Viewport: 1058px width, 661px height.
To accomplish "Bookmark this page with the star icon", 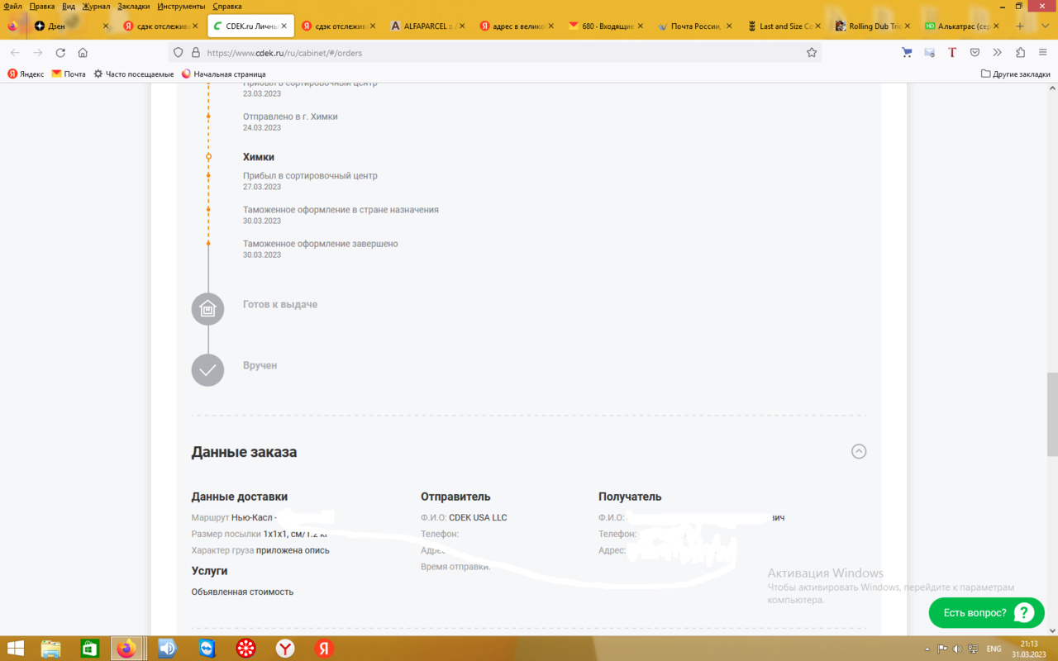I will point(812,53).
